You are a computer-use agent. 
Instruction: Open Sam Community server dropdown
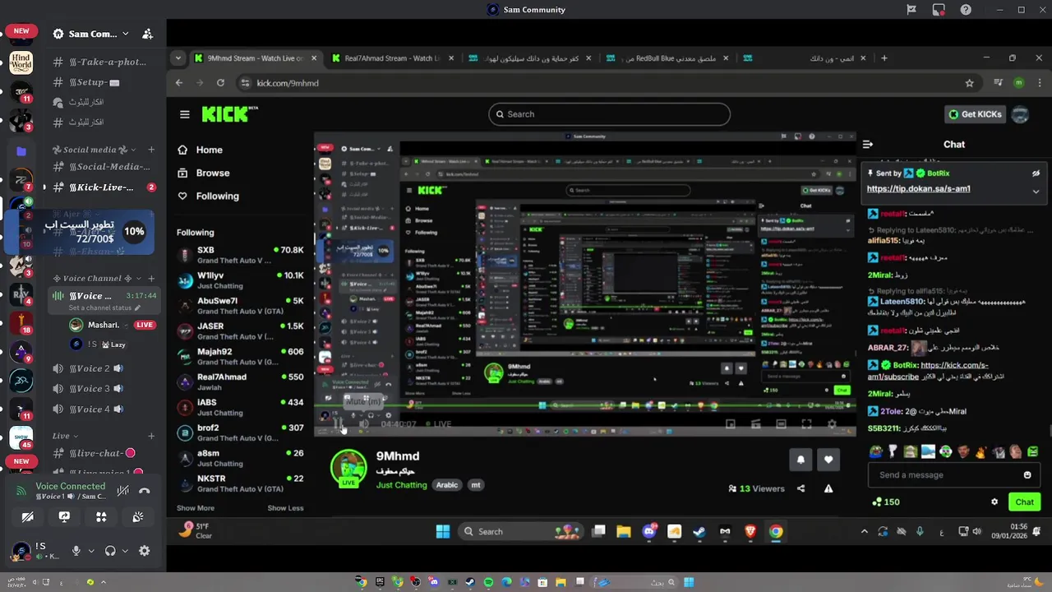pyautogui.click(x=126, y=34)
